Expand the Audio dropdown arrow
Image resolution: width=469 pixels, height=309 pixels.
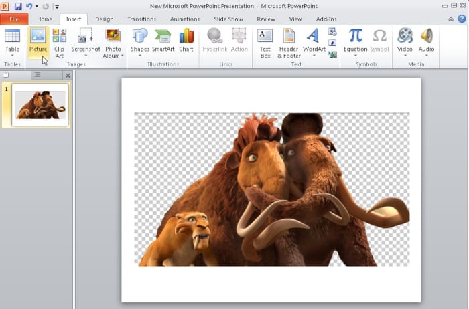[427, 56]
